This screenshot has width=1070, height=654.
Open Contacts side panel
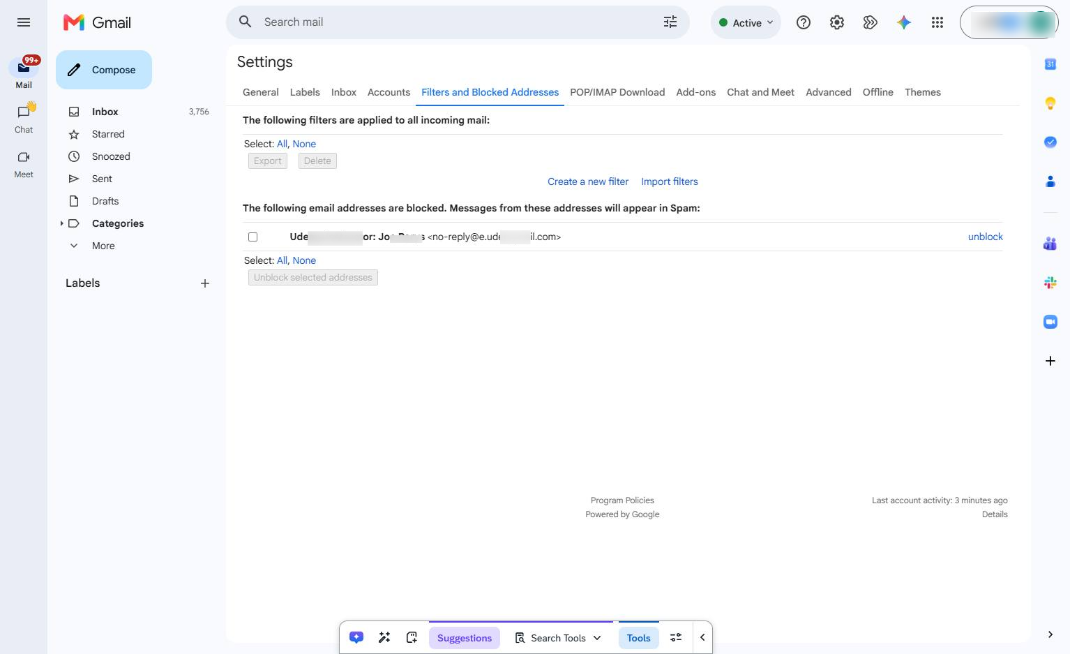(1050, 181)
